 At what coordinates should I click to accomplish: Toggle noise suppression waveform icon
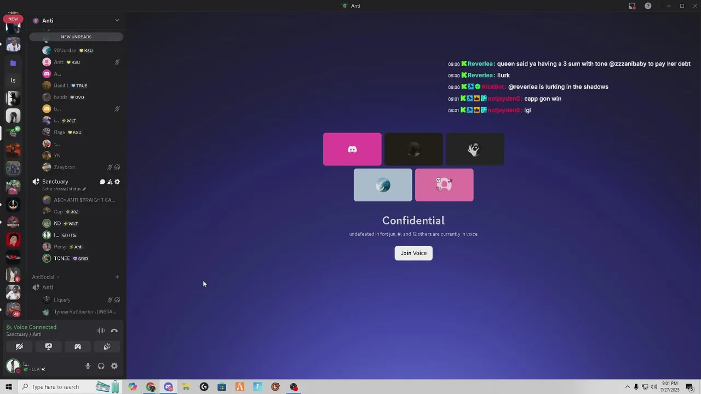point(101,331)
